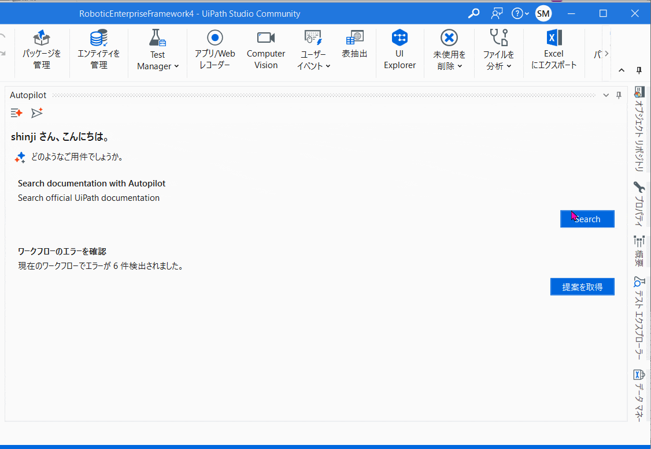
Task: Click the Autopilot send sparkle icon
Action: click(37, 113)
